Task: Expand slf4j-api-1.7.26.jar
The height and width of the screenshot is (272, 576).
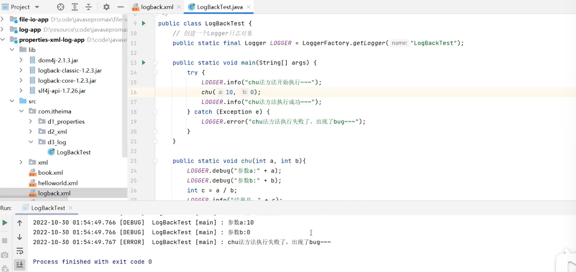Action: tap(21, 91)
